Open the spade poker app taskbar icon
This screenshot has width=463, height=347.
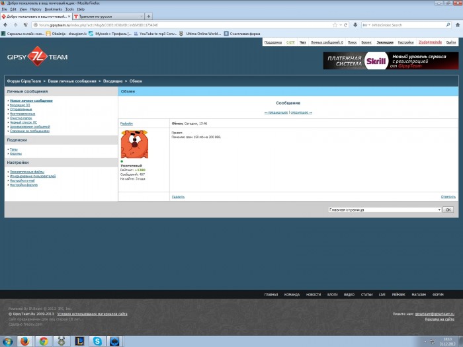coord(115,342)
